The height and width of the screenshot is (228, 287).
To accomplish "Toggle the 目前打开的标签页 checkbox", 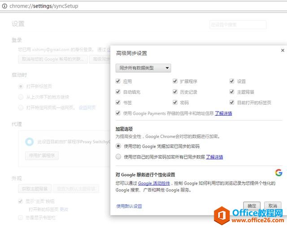I will coord(232,102).
